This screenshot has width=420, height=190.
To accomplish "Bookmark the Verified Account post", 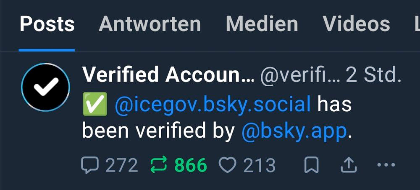I will pos(312,164).
